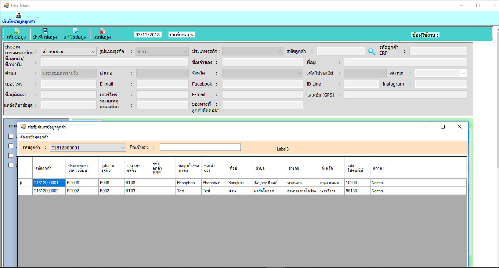Click the บันทึกข้อมูล save disk toolbar icon

click(45, 31)
